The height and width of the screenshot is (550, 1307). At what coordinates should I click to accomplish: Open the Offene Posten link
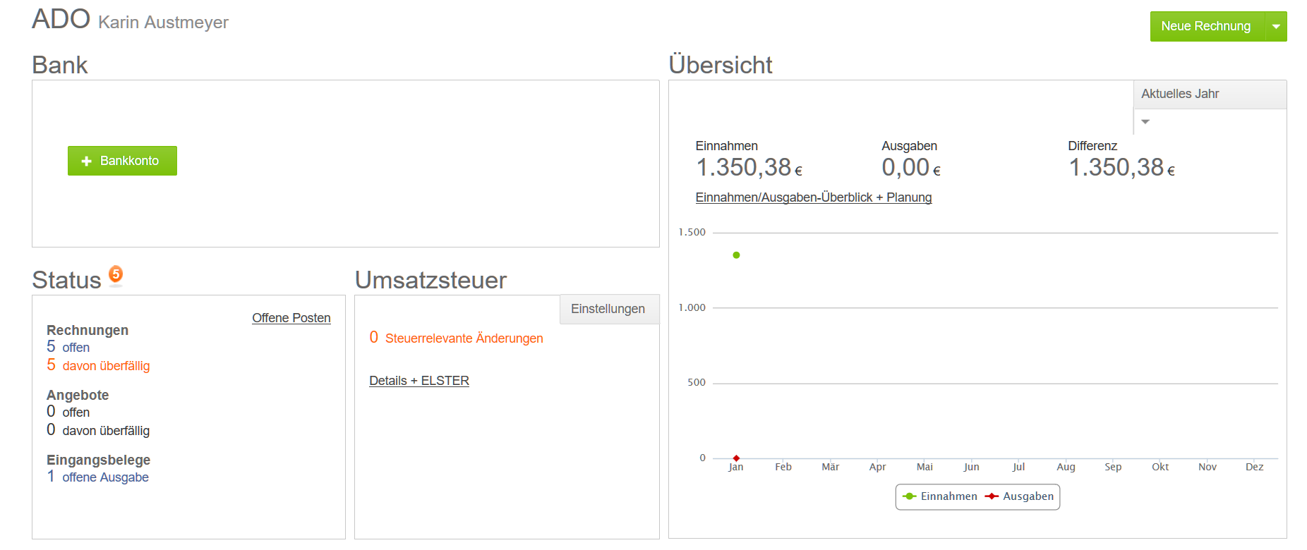pos(291,318)
